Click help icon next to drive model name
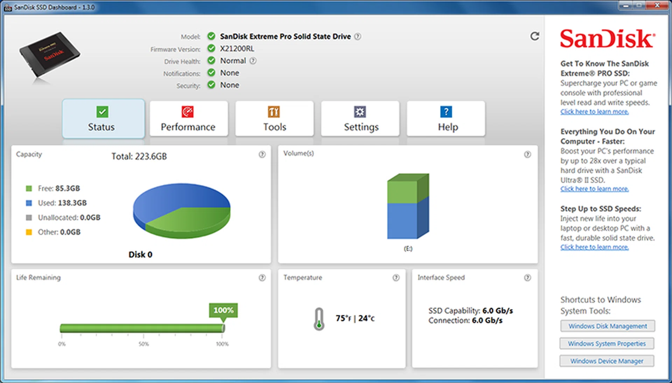 [x=358, y=36]
